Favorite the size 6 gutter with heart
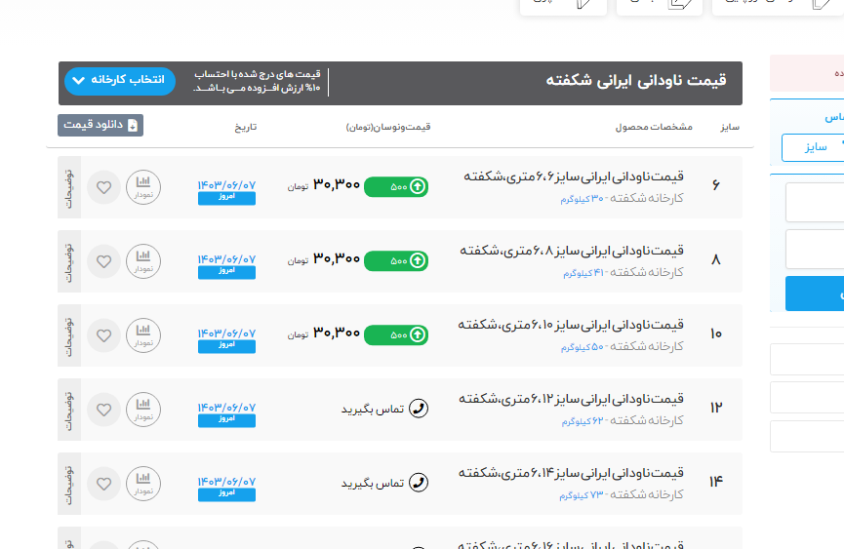Screen dimensions: 844x549 (102, 187)
